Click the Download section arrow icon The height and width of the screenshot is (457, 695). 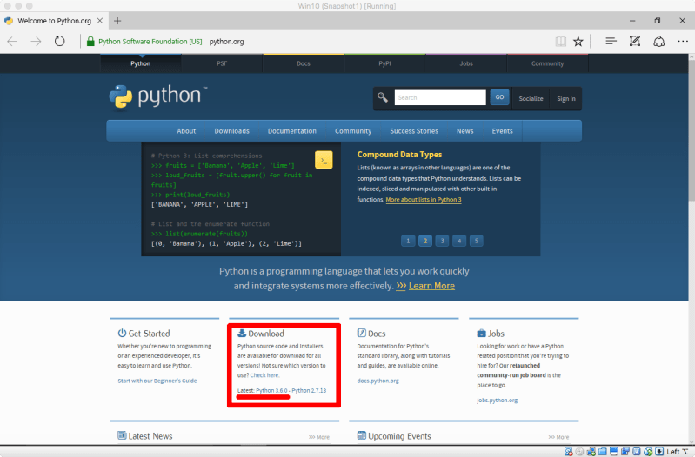pyautogui.click(x=242, y=333)
